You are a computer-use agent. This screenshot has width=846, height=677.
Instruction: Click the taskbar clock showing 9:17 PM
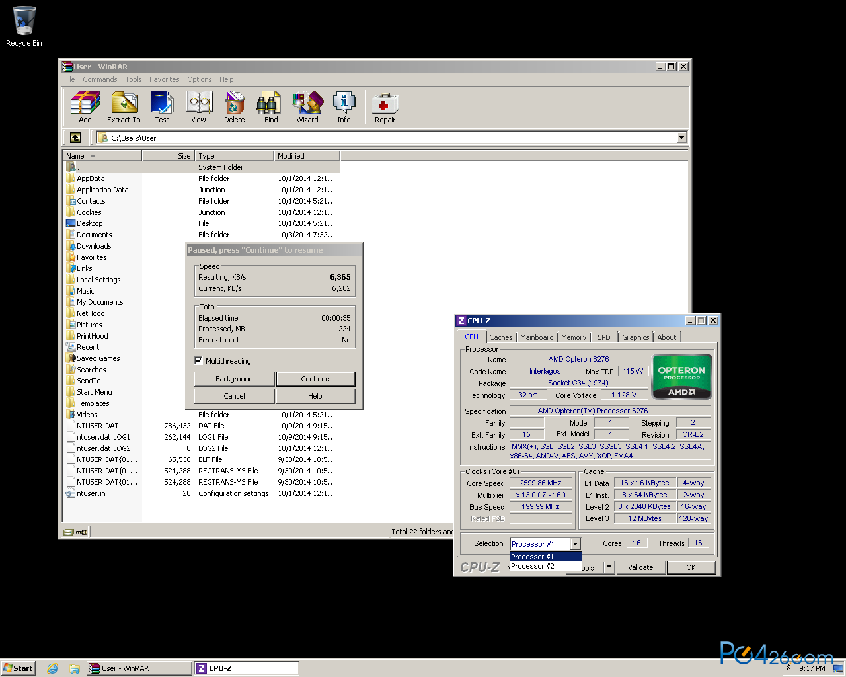(x=812, y=668)
